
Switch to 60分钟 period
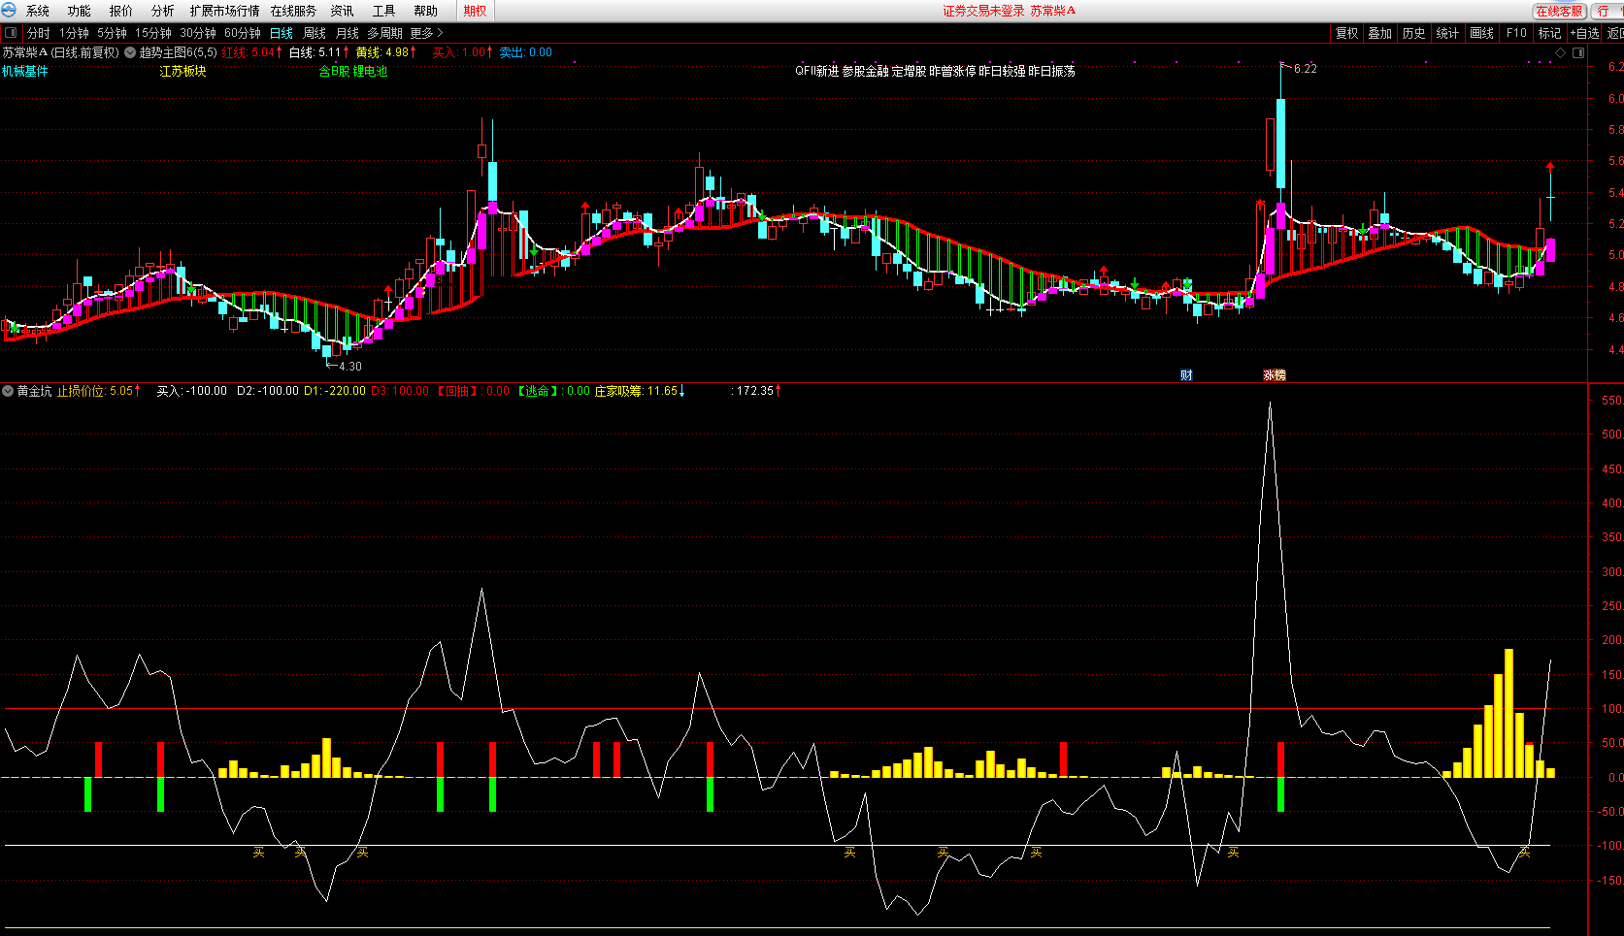click(x=243, y=33)
